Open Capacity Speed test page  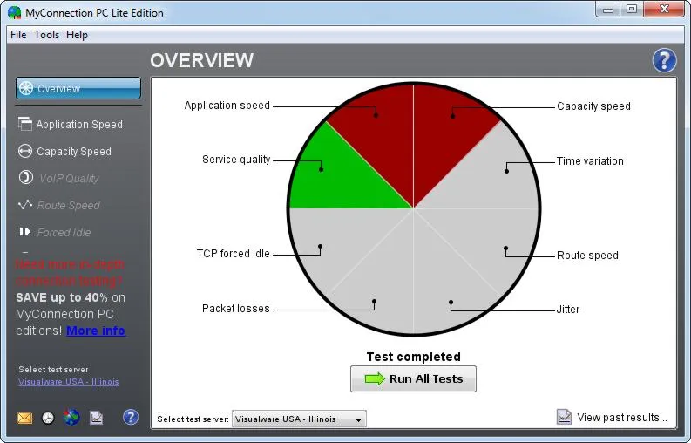[73, 152]
